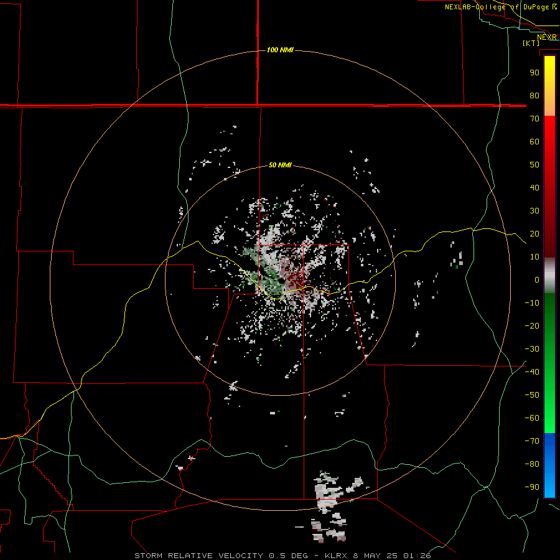Viewport: 560px width, 560px height.
Task: Select the positive 20 scale value
Action: pos(534,233)
